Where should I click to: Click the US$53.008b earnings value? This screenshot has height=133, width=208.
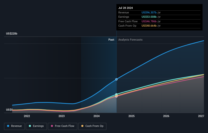click(x=149, y=17)
